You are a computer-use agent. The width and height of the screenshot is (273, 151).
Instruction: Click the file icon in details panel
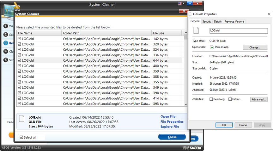pyautogui.click(x=21, y=119)
